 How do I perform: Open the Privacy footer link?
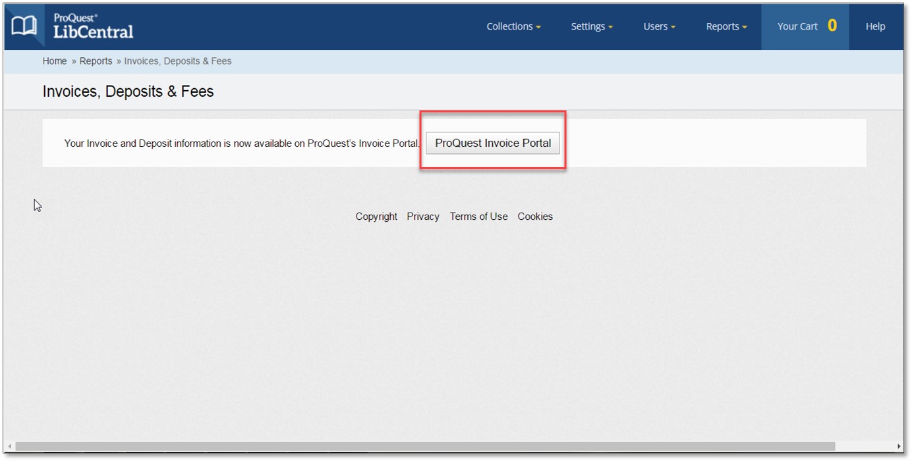[x=423, y=217]
